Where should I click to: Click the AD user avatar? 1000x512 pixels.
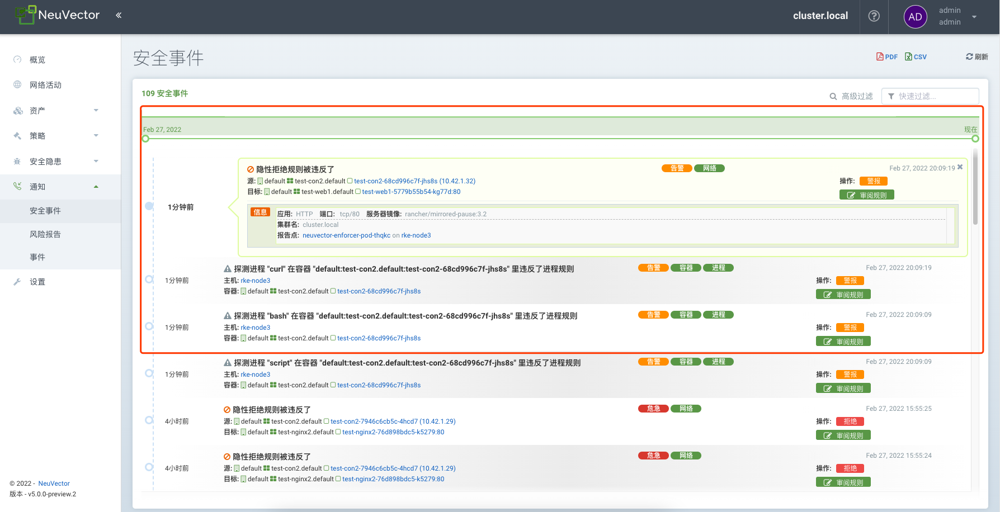[x=915, y=17]
